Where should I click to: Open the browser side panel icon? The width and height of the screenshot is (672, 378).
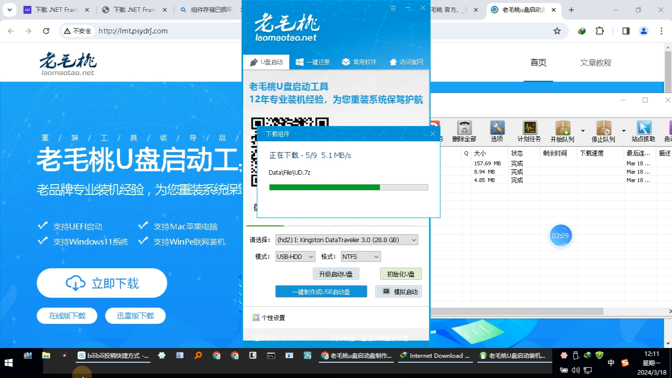[x=626, y=31]
